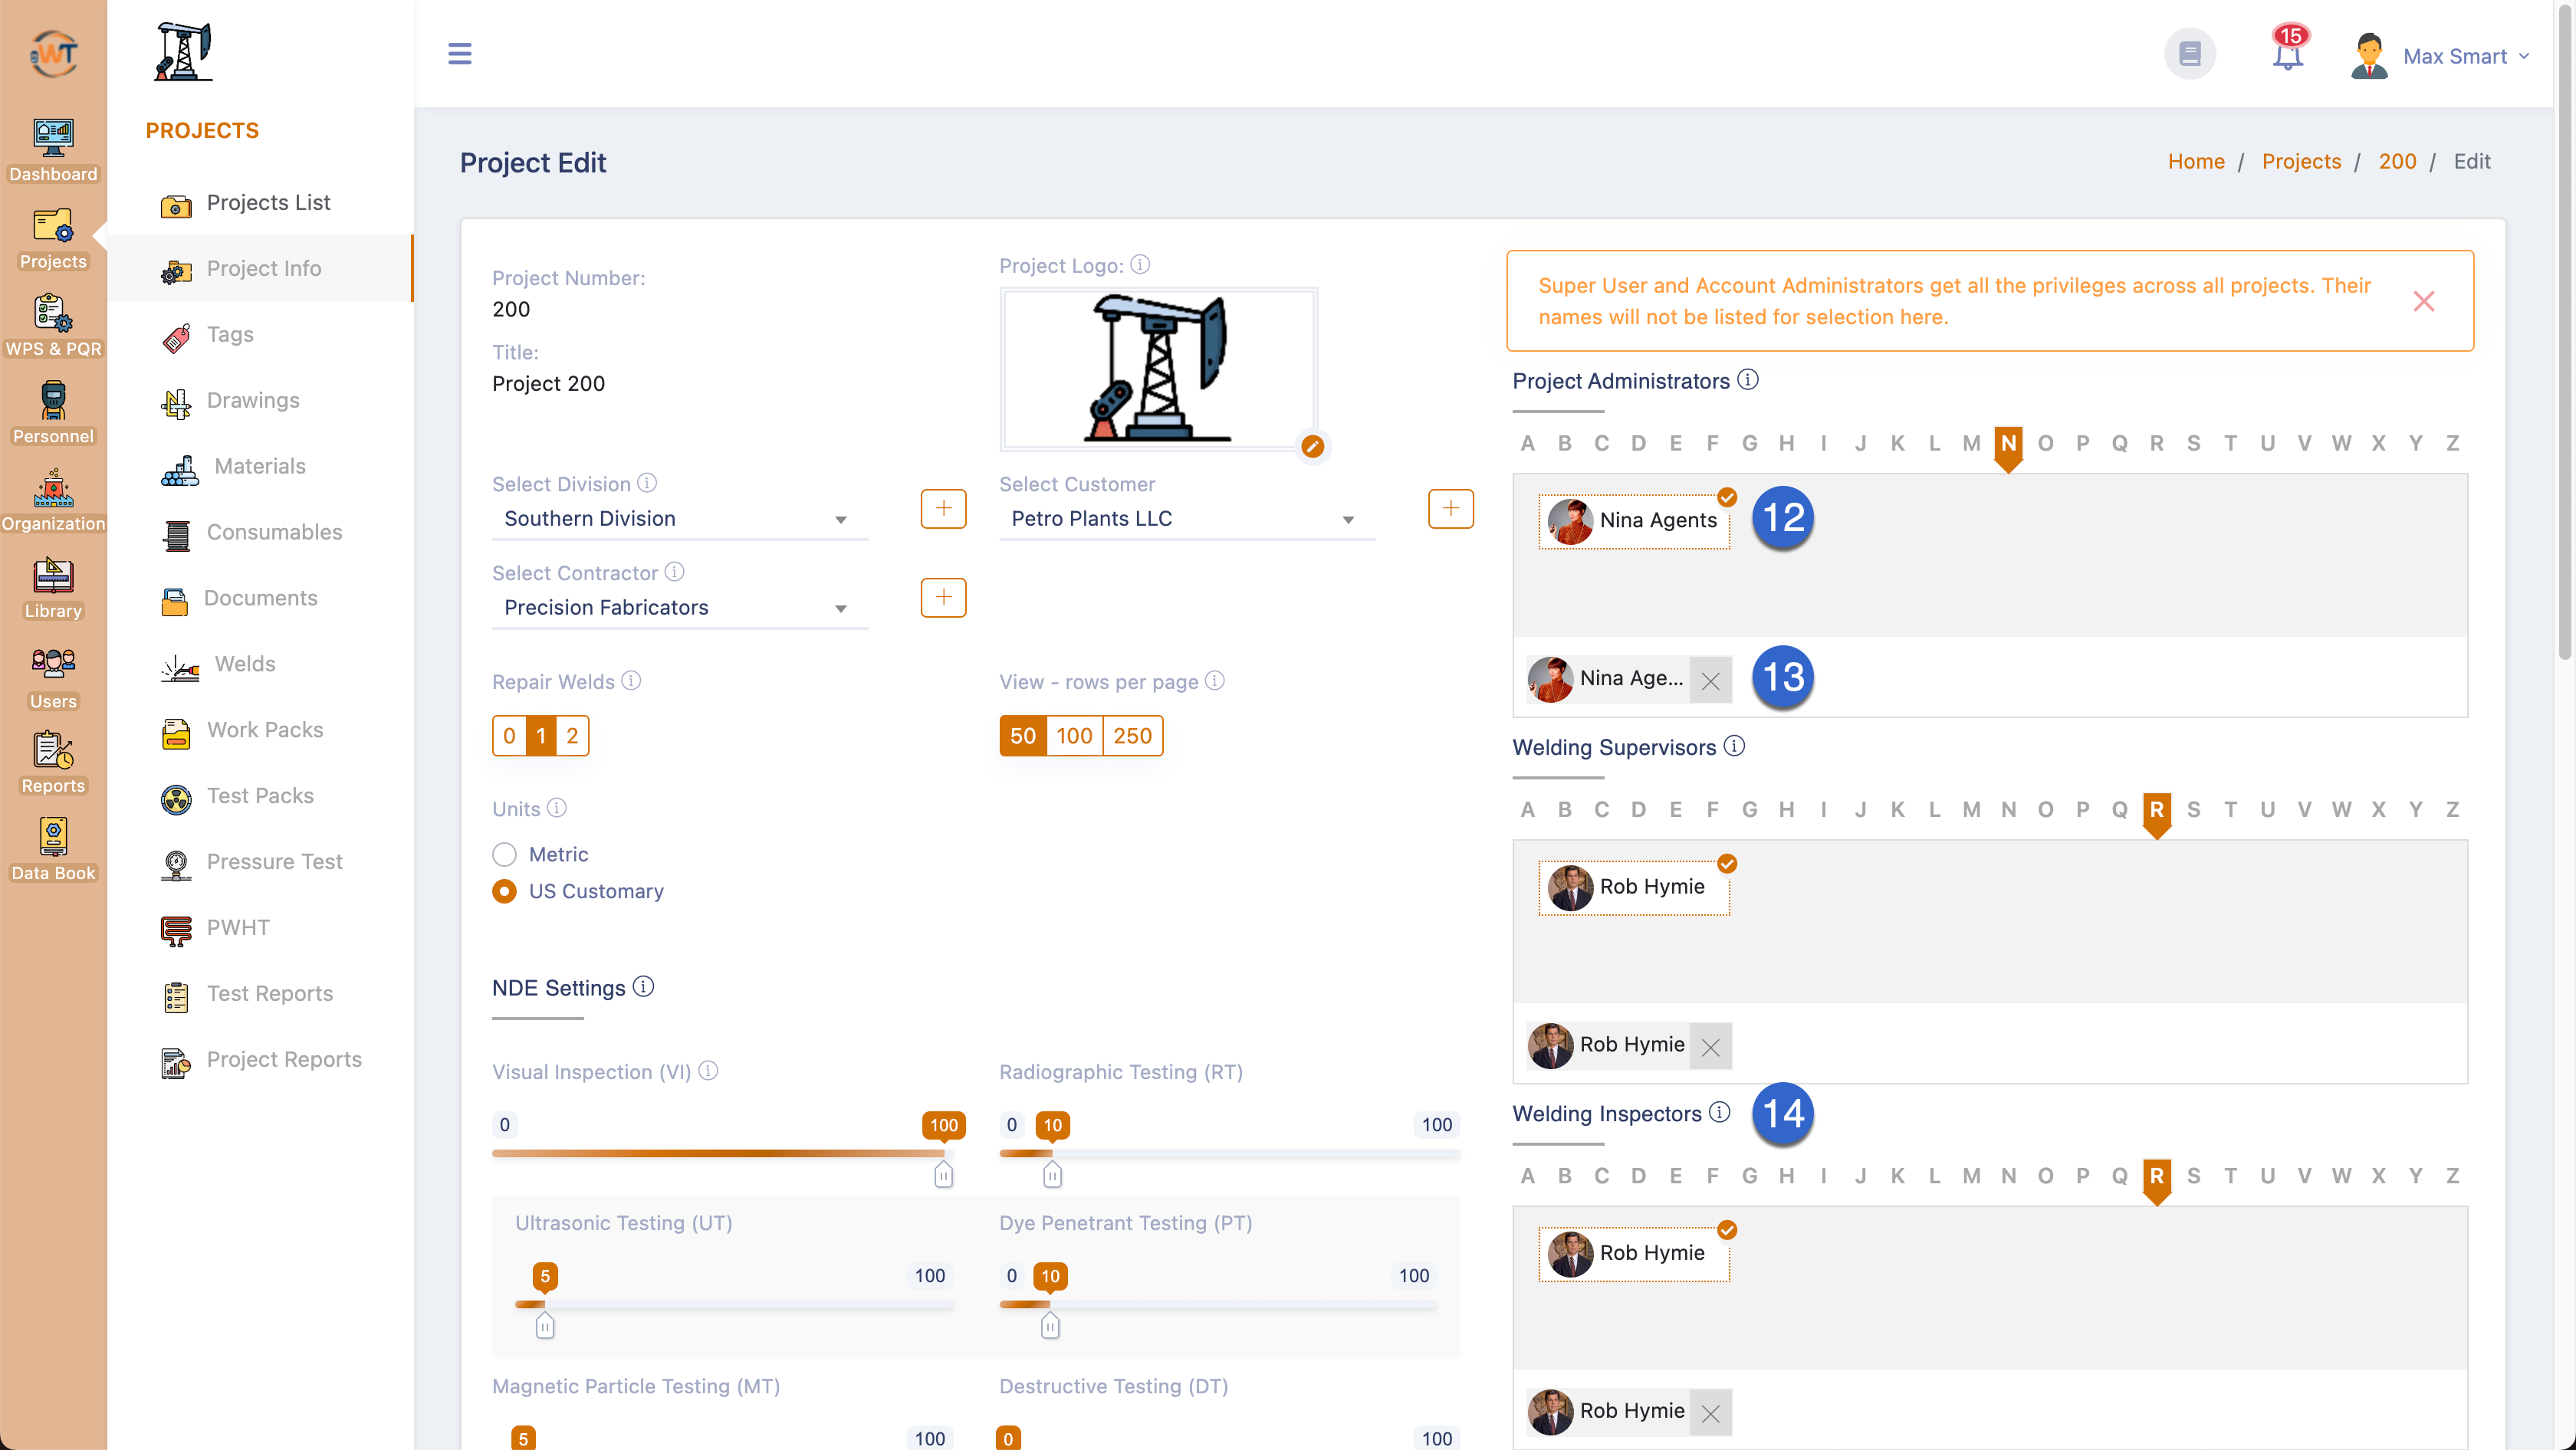Viewport: 2576px width, 1450px height.
Task: Open the Personnel section icon
Action: (53, 412)
